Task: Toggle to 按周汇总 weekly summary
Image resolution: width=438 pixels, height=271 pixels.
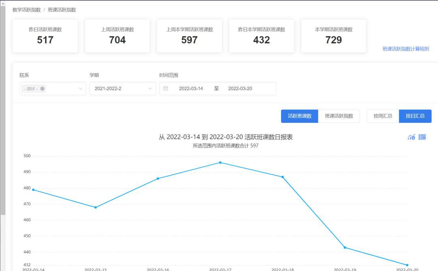Action: click(382, 116)
